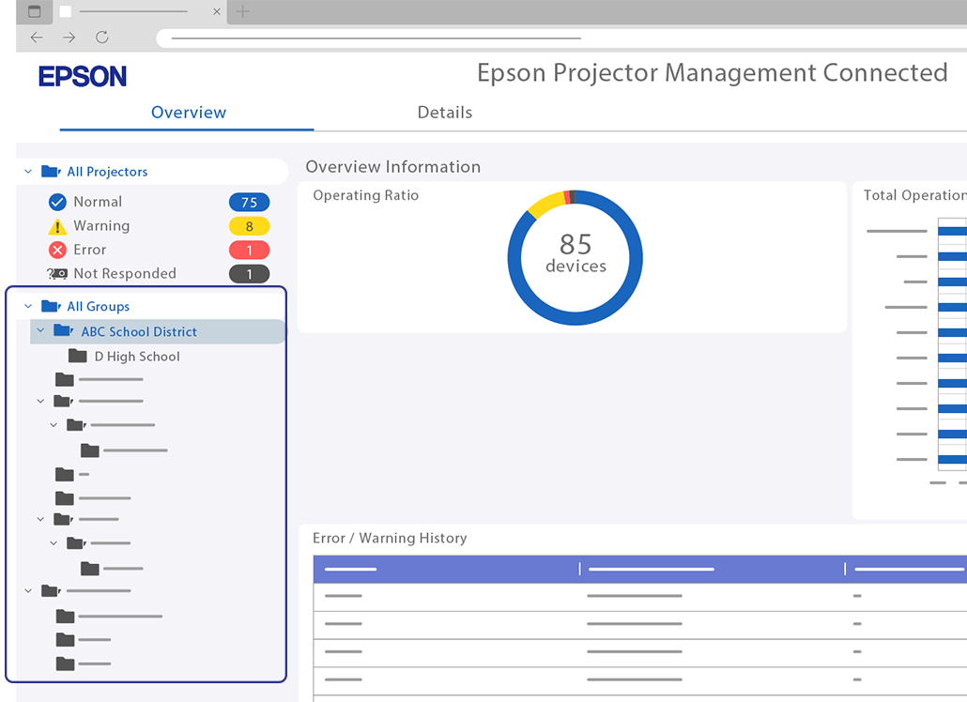The image size is (967, 702).
Task: Click the EPSON logo
Action: [83, 77]
